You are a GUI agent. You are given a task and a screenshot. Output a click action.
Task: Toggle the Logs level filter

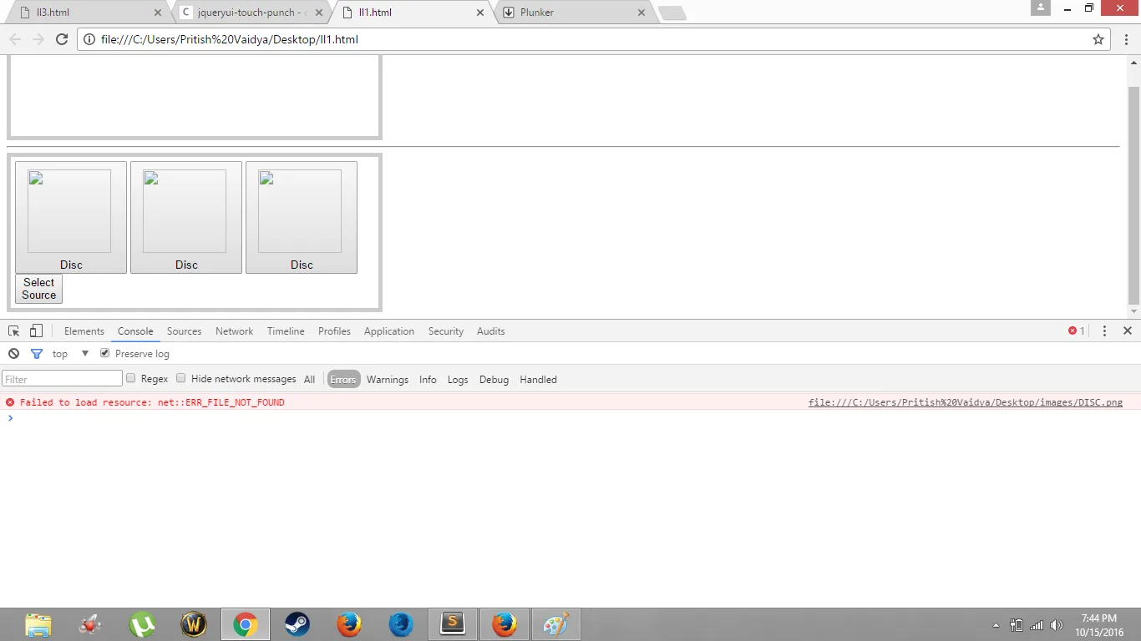pyautogui.click(x=458, y=379)
